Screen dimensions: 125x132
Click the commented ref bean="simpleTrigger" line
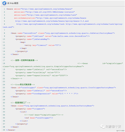pyautogui.click(x=44, y=115)
